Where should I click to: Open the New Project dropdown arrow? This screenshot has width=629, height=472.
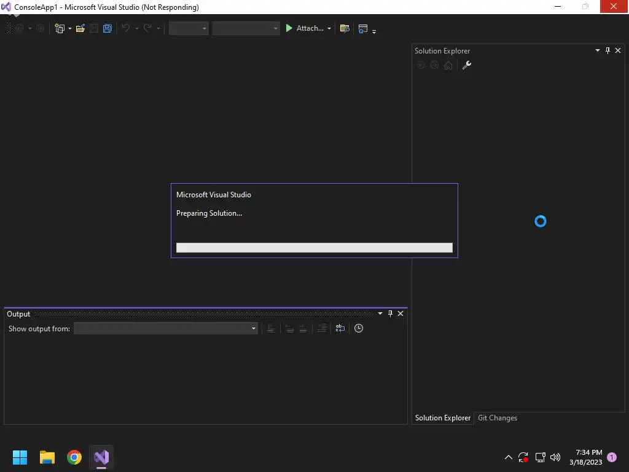[x=70, y=28]
